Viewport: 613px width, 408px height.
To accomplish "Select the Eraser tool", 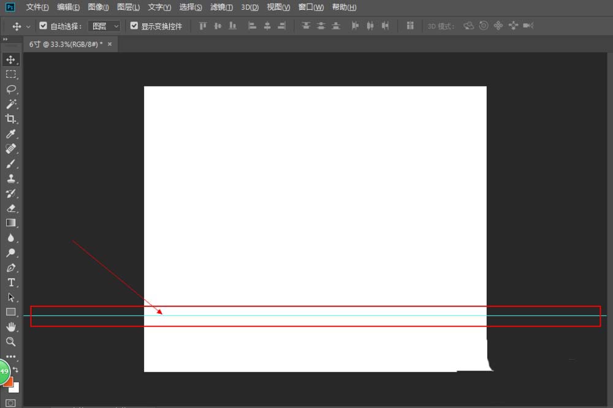I will pyautogui.click(x=10, y=208).
